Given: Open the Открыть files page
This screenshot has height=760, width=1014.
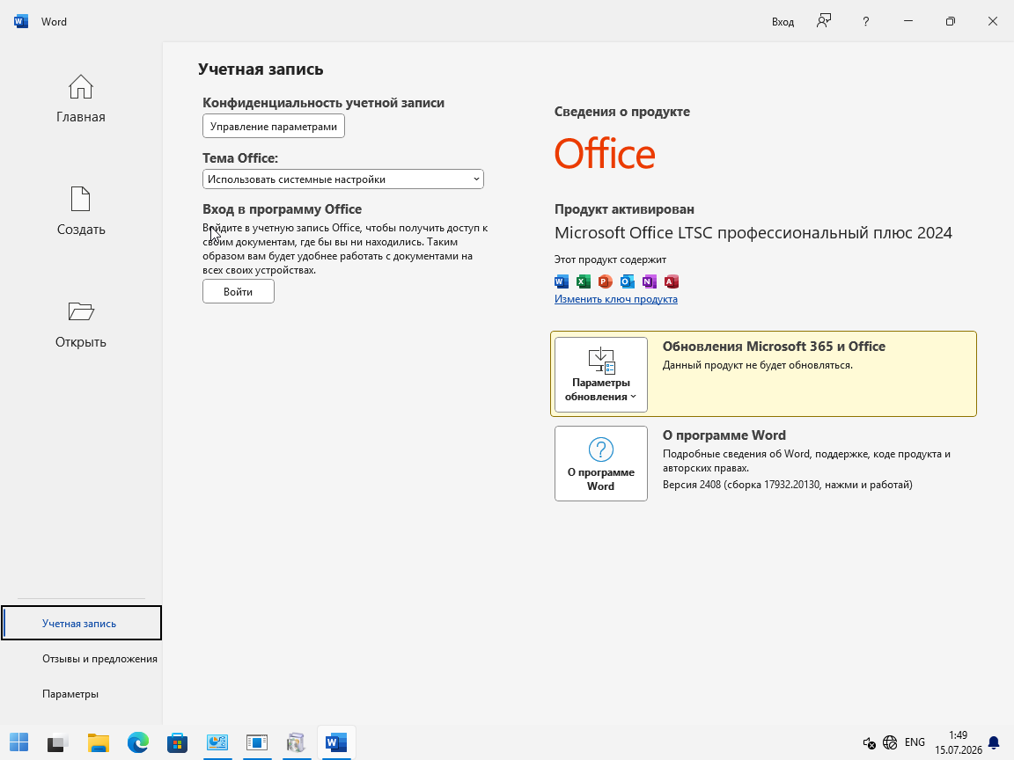Looking at the screenshot, I should tap(81, 325).
